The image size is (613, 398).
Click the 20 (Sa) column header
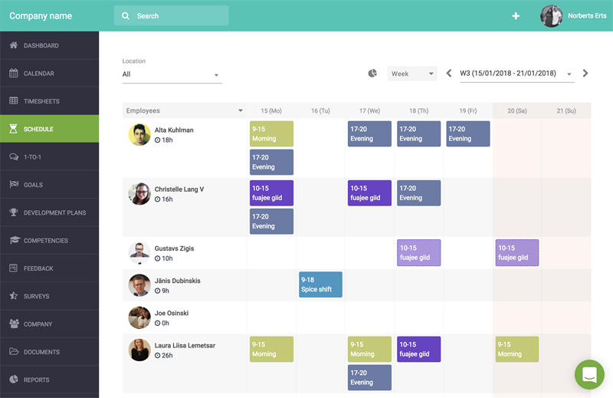[x=516, y=110]
